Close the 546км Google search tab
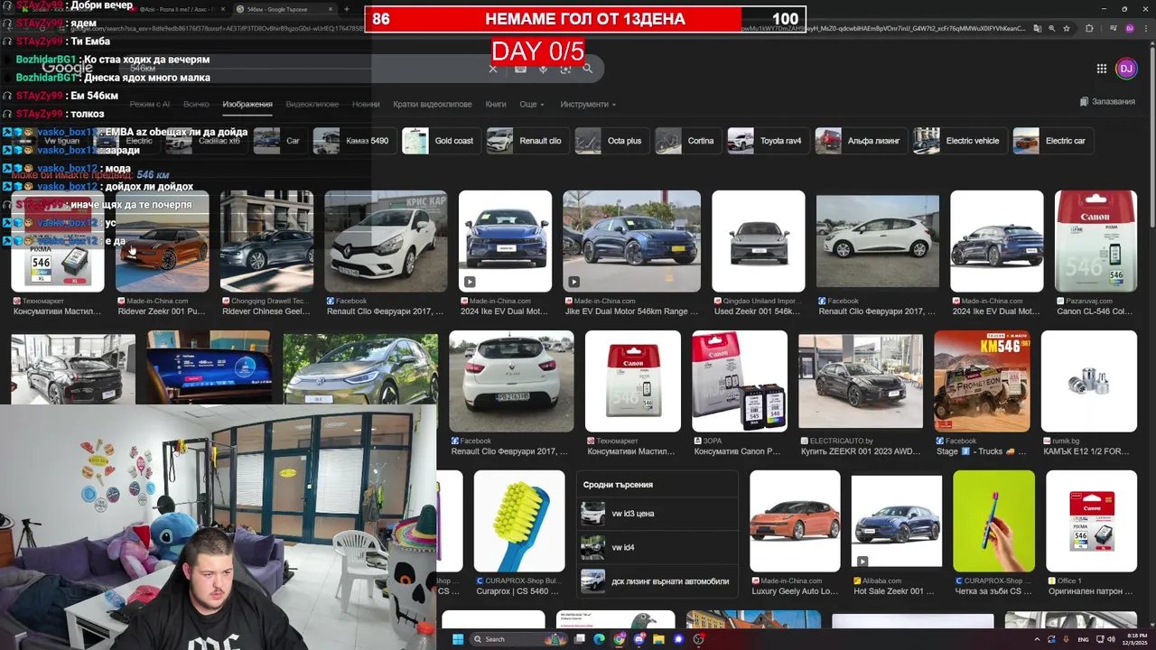Viewport: 1156px width, 650px height. (x=331, y=9)
